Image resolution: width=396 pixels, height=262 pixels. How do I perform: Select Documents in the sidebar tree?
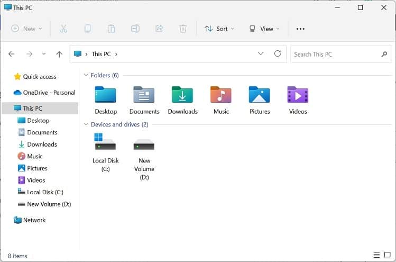(x=38, y=132)
